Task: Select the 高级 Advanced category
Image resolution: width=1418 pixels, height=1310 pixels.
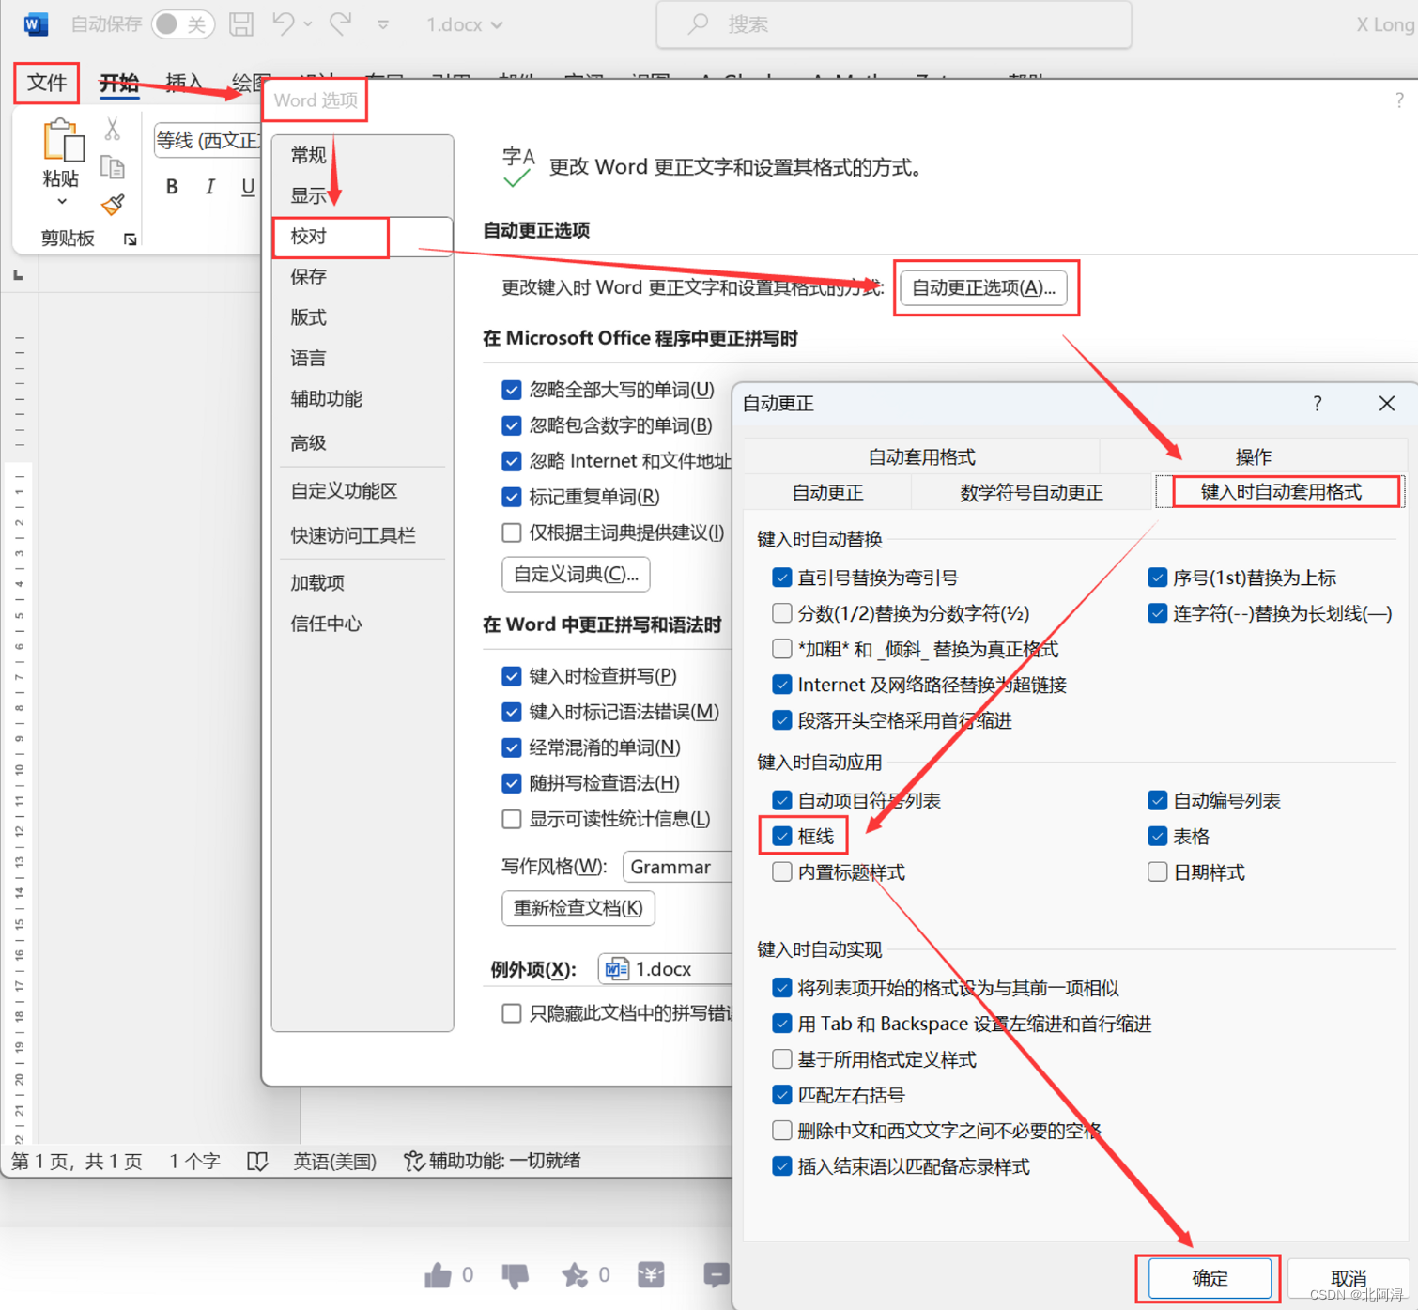Action: (362, 442)
